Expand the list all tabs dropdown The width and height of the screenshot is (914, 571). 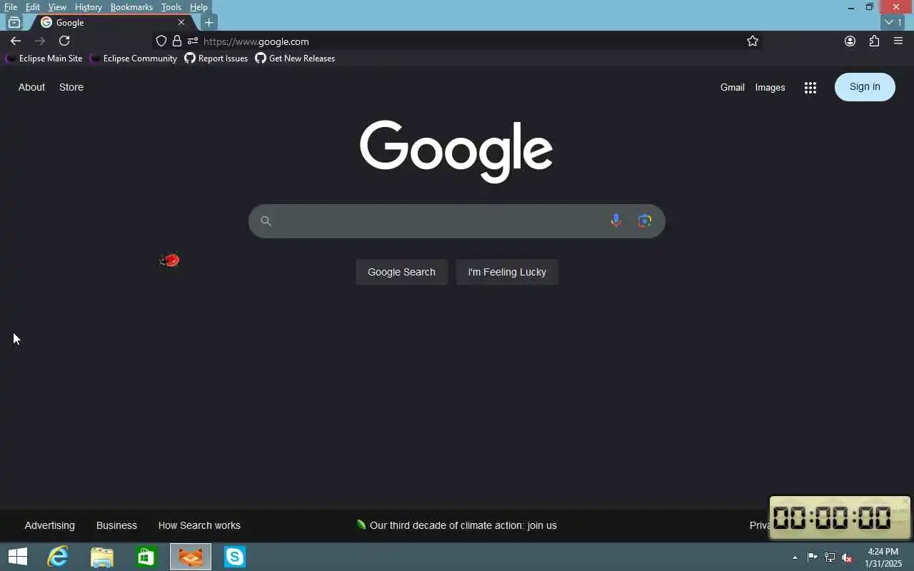point(893,22)
